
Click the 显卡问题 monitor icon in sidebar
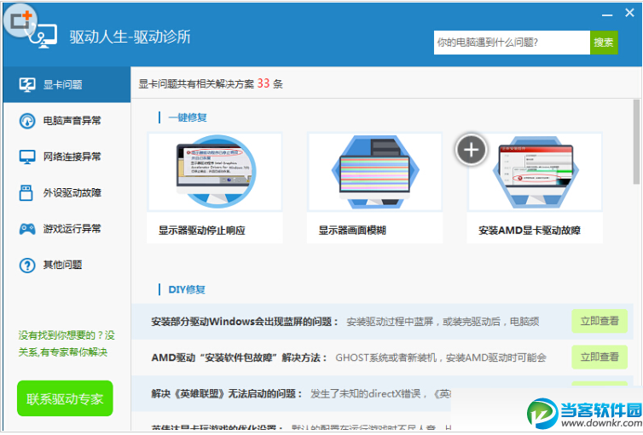tap(27, 85)
